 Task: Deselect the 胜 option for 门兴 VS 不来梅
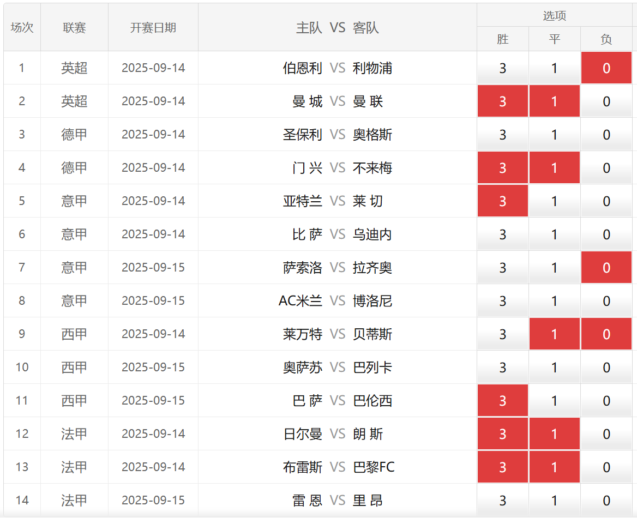(x=502, y=168)
